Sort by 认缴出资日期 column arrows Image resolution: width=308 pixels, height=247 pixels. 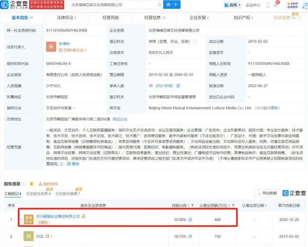coord(266,206)
